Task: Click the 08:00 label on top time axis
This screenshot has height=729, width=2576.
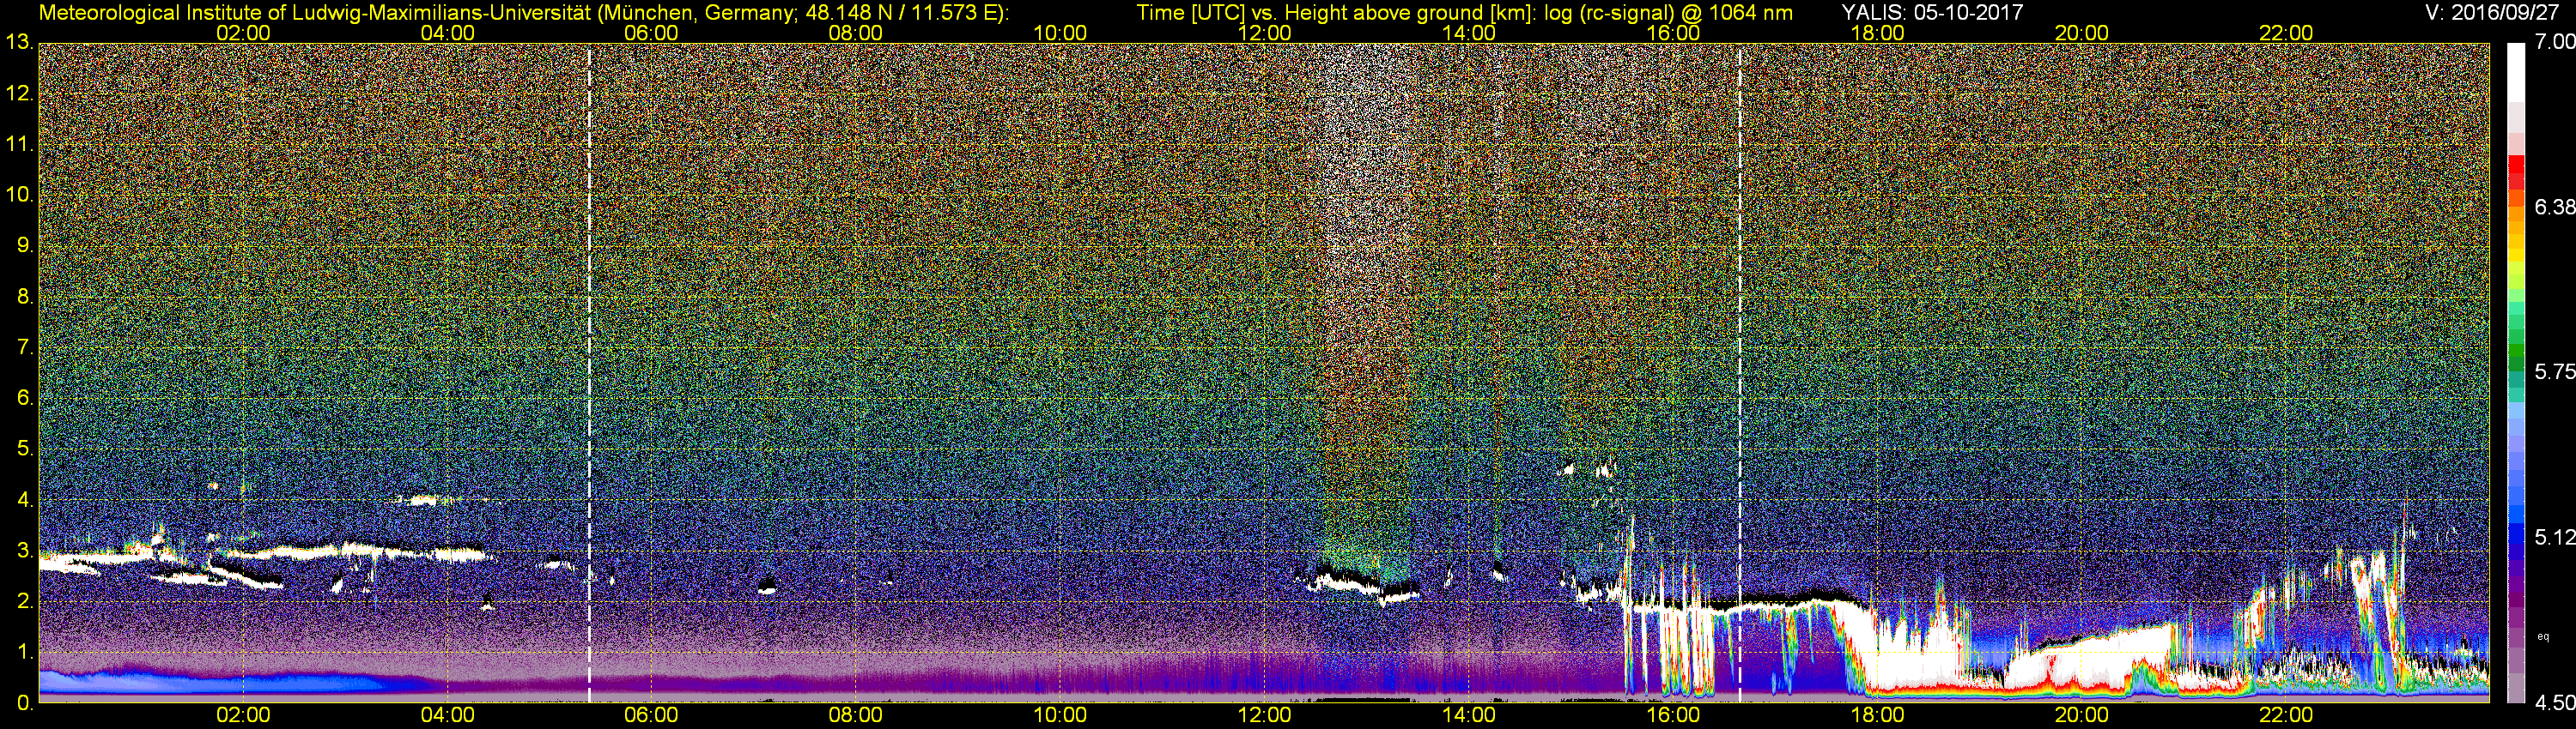Action: point(856,33)
